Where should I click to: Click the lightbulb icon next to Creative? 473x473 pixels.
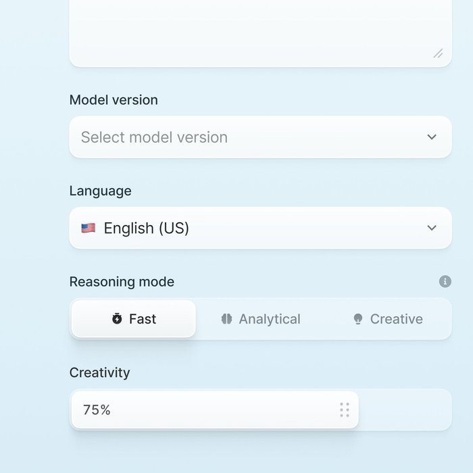click(358, 319)
